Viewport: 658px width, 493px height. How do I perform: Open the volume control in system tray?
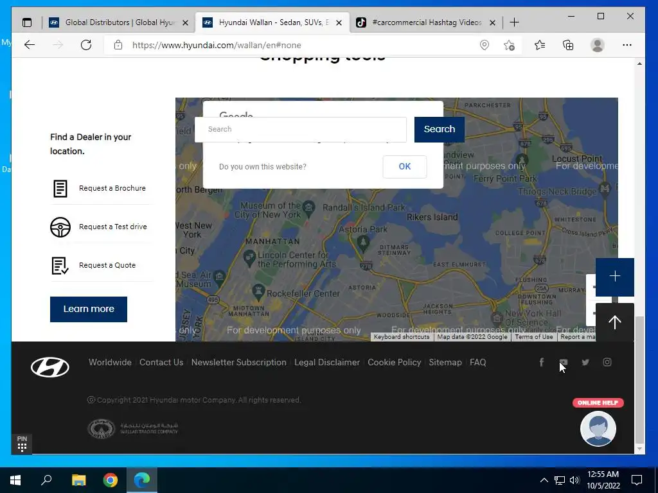click(574, 480)
